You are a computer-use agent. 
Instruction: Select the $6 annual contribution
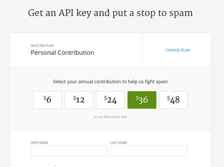[x=47, y=100]
